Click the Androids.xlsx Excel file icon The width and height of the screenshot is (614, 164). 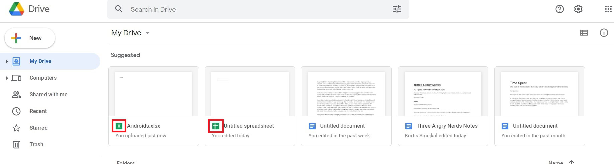click(x=119, y=126)
